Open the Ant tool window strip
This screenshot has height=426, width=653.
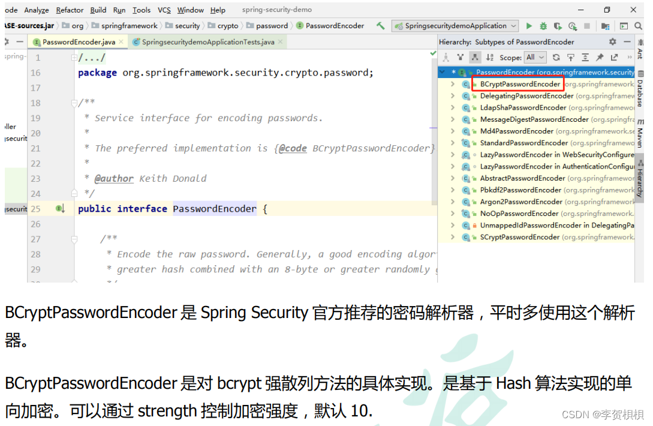[640, 49]
